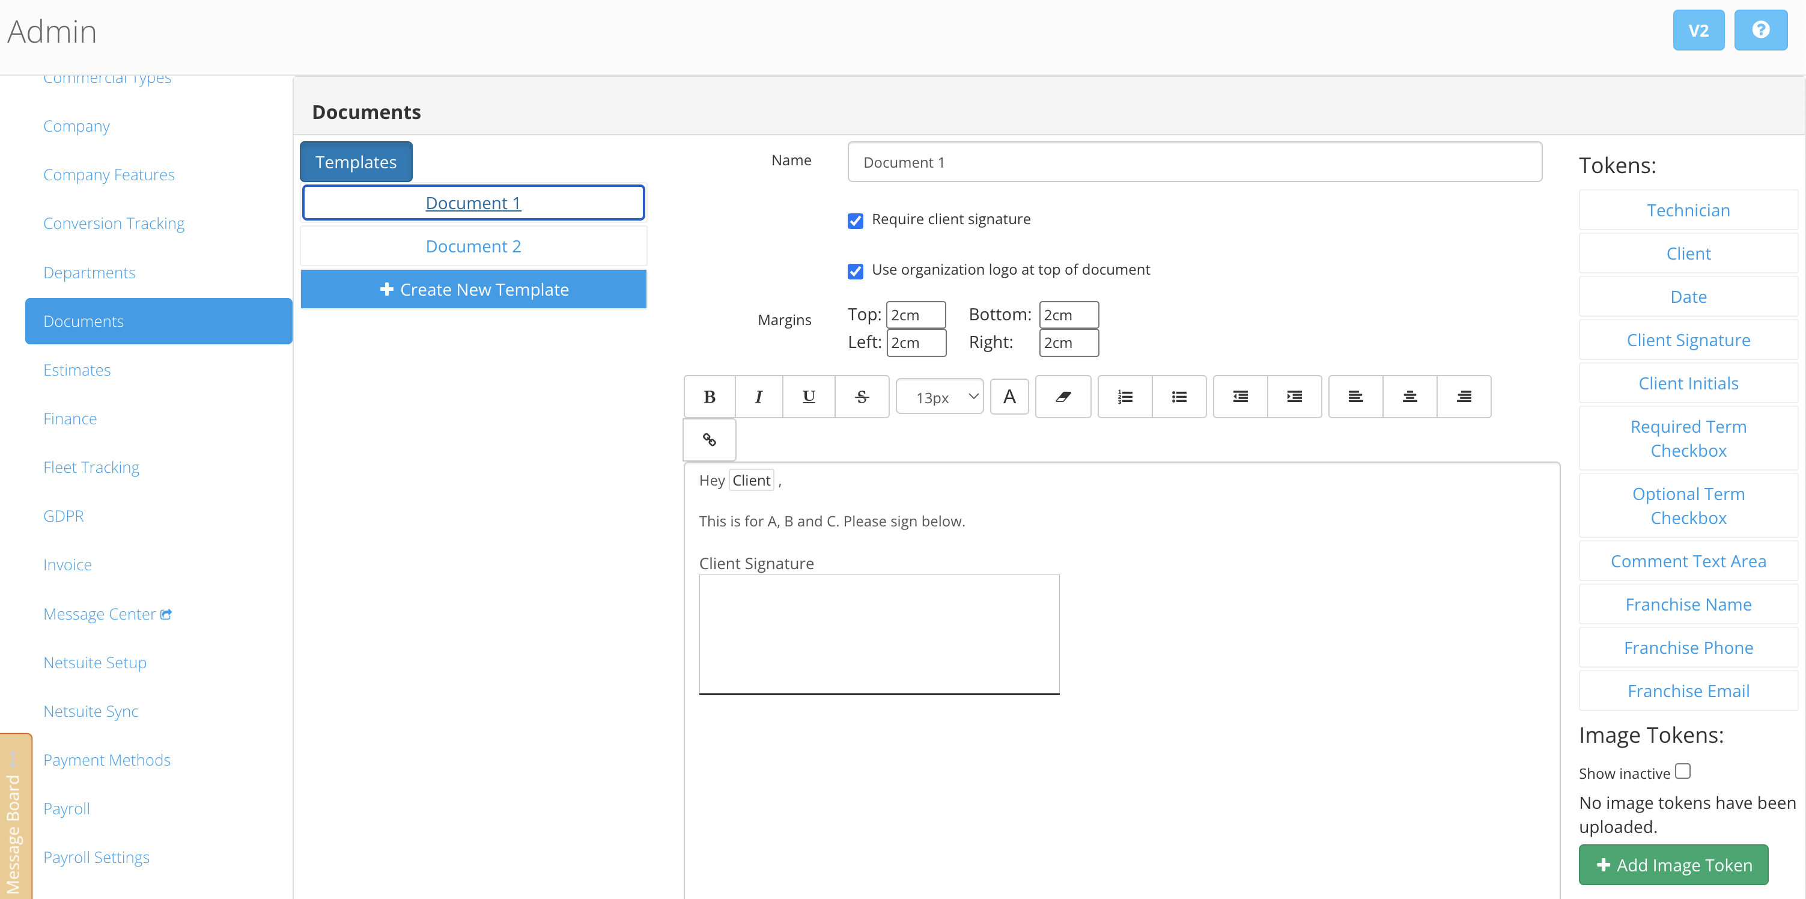The width and height of the screenshot is (1806, 899).
Task: Select Document 2 template
Action: [x=473, y=246]
